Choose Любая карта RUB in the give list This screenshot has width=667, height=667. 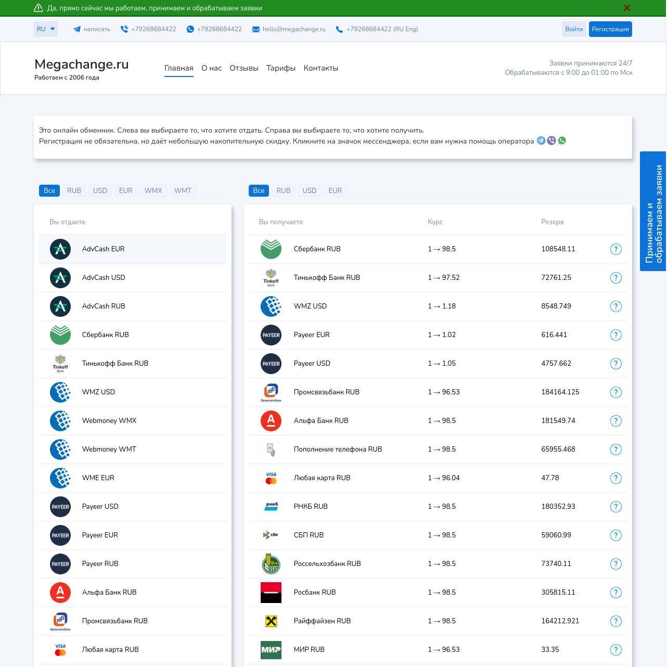pos(133,650)
